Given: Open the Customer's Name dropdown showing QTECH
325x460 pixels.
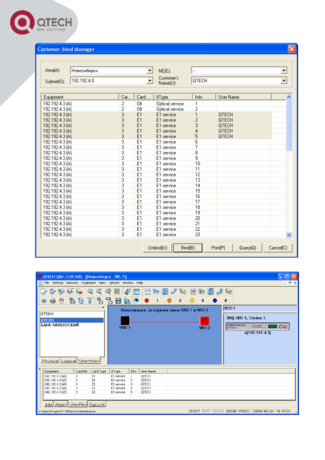Looking at the screenshot, I should point(284,81).
